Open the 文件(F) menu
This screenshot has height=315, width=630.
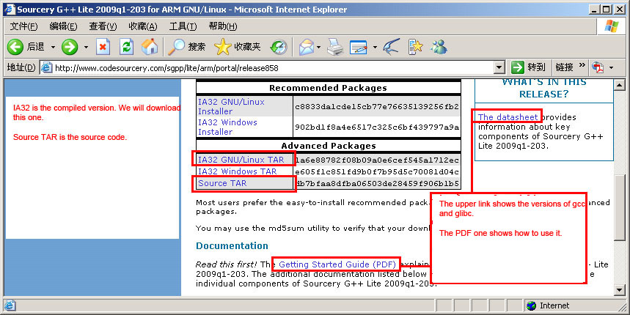(x=23, y=26)
